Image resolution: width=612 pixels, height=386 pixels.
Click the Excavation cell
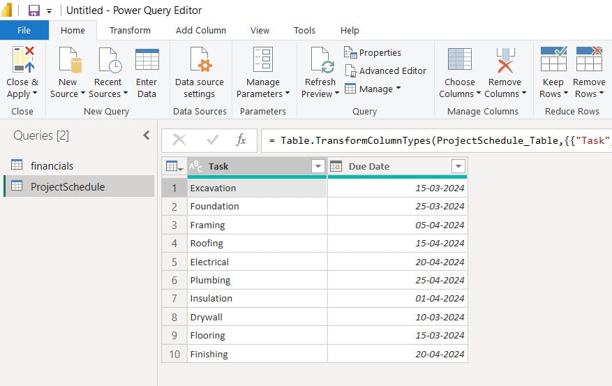click(258, 188)
